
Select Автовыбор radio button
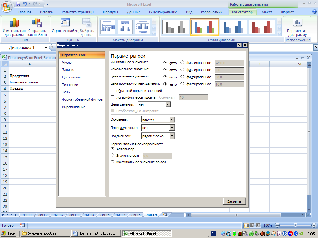pyautogui.click(x=112, y=149)
